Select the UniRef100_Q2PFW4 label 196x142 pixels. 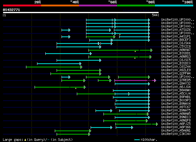176,73
